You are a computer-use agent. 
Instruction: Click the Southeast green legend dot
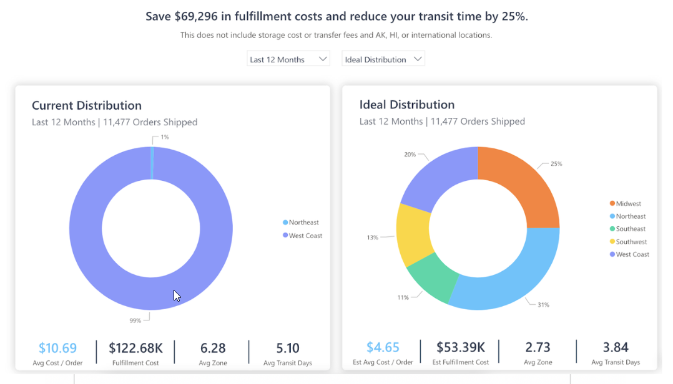[612, 229]
